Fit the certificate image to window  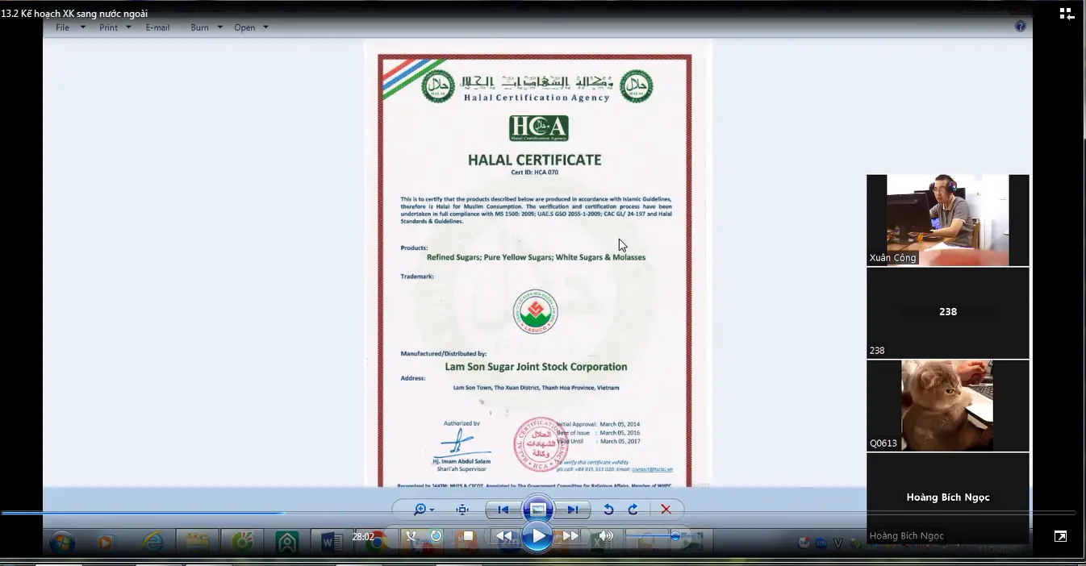pyautogui.click(x=462, y=510)
